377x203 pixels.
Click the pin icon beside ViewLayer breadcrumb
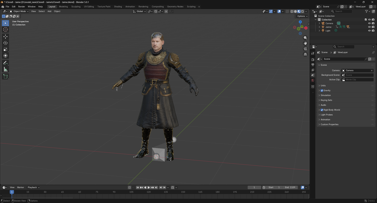[x=373, y=52]
